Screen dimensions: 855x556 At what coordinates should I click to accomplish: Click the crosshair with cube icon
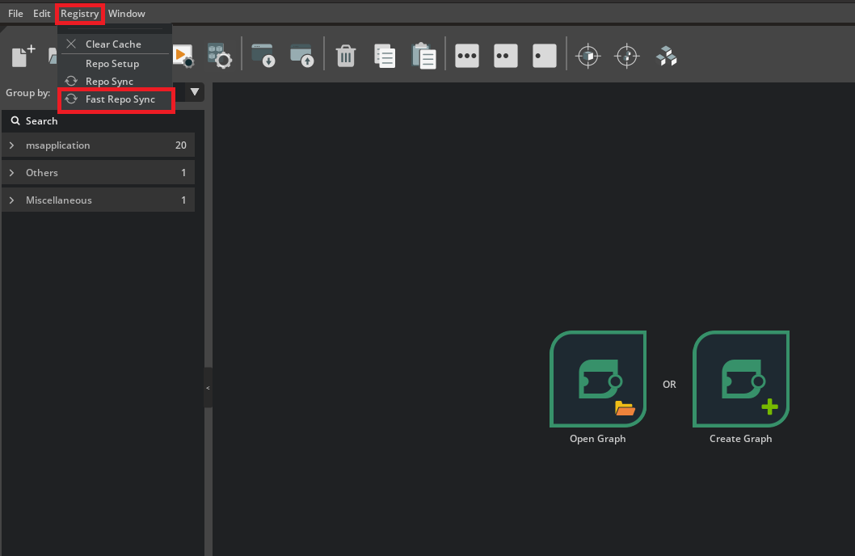pos(588,56)
